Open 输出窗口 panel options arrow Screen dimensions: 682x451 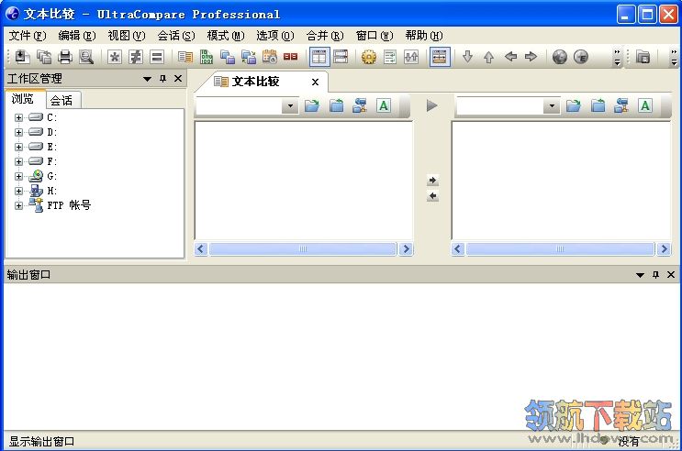(x=641, y=275)
